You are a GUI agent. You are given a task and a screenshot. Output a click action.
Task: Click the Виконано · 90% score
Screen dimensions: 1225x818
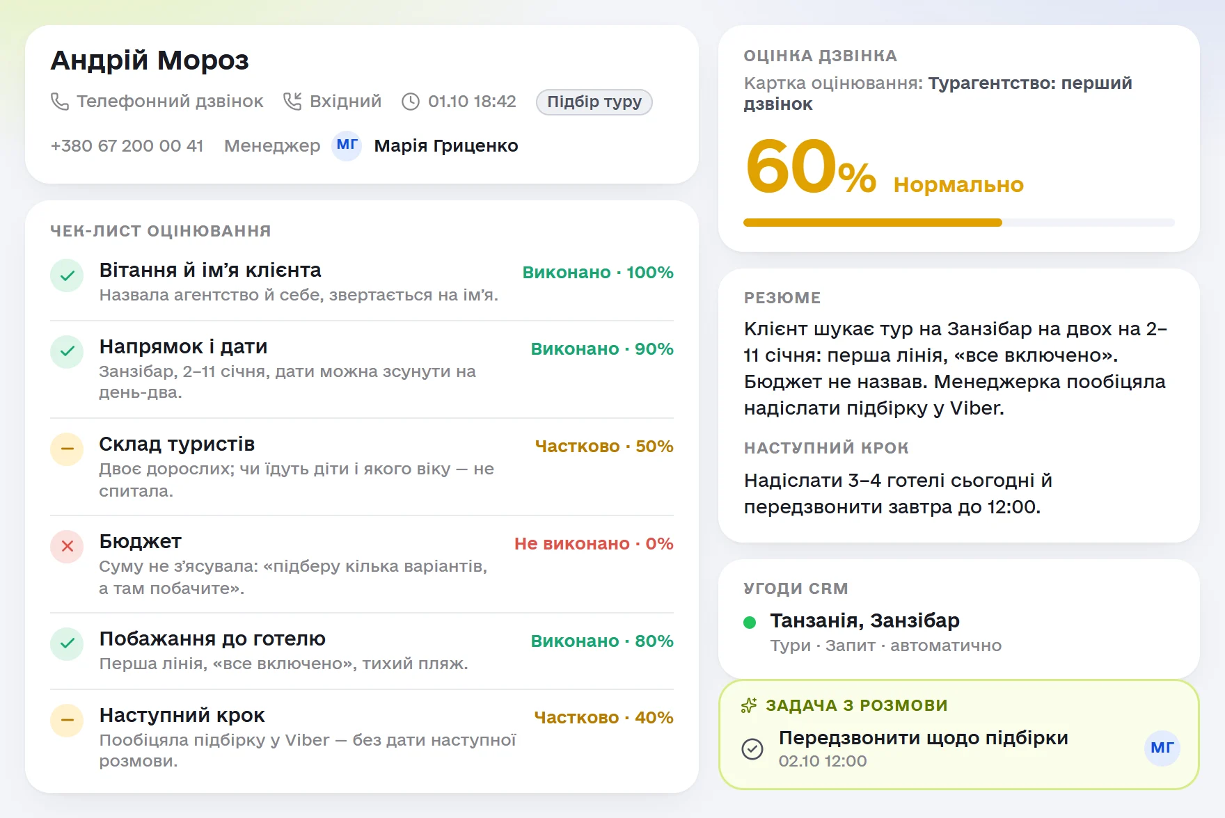tap(602, 348)
